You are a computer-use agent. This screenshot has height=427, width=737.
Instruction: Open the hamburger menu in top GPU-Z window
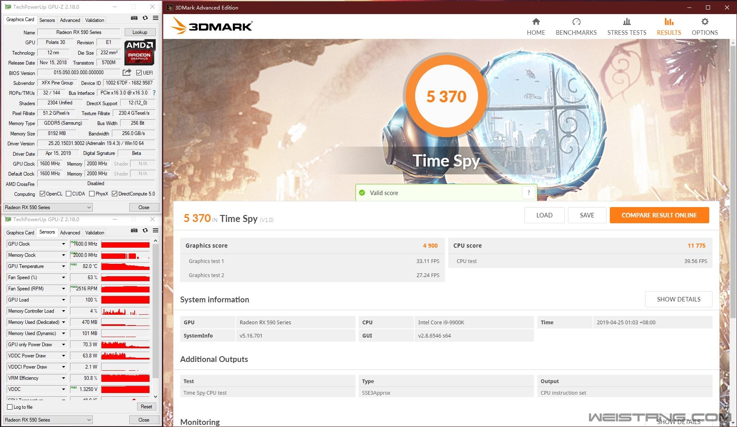[155, 18]
